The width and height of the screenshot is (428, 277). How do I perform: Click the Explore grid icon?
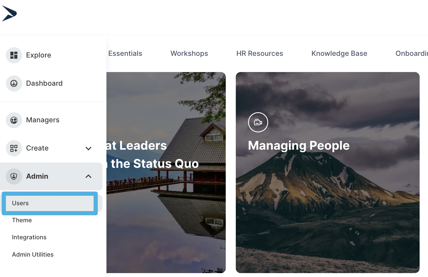coord(14,55)
